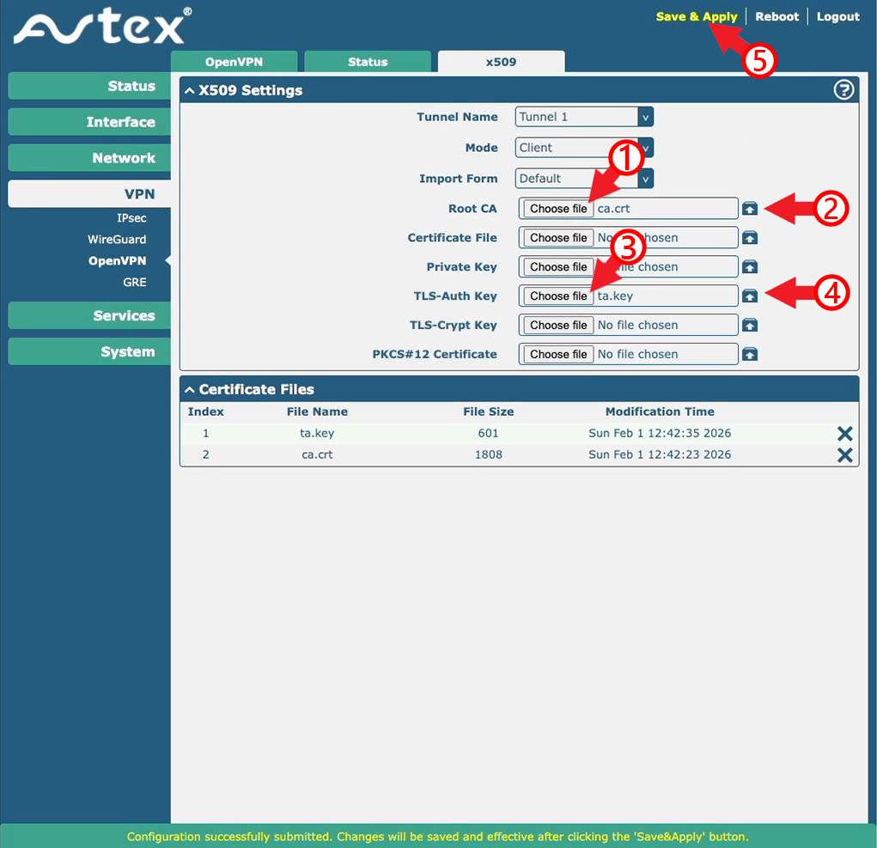
Task: Click the upload icon for PKCS#12 Certificate
Action: (x=750, y=355)
